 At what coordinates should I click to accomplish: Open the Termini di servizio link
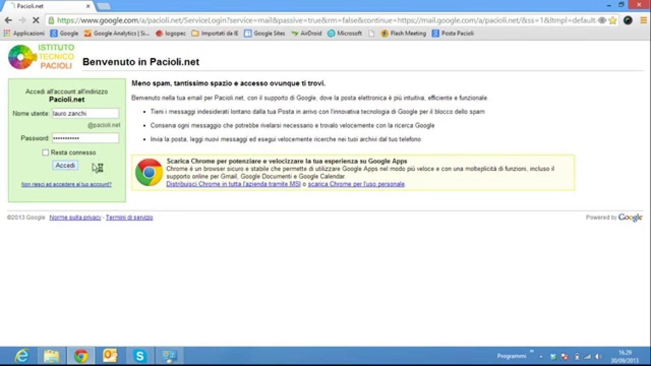129,218
